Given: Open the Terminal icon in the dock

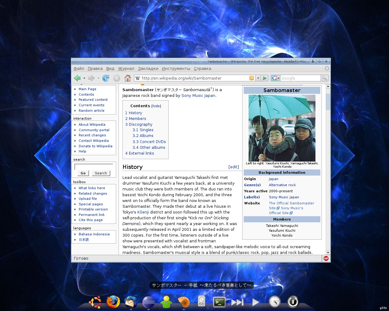Looking at the screenshot, I should coord(219,302).
